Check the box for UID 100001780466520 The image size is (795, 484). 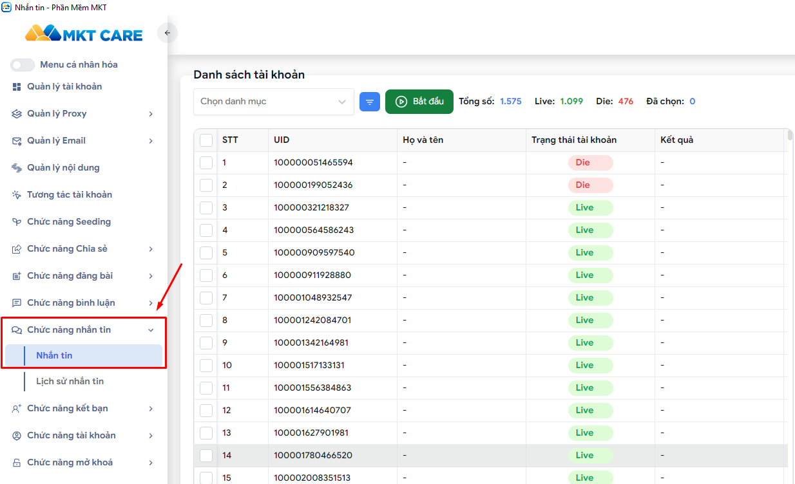point(206,456)
